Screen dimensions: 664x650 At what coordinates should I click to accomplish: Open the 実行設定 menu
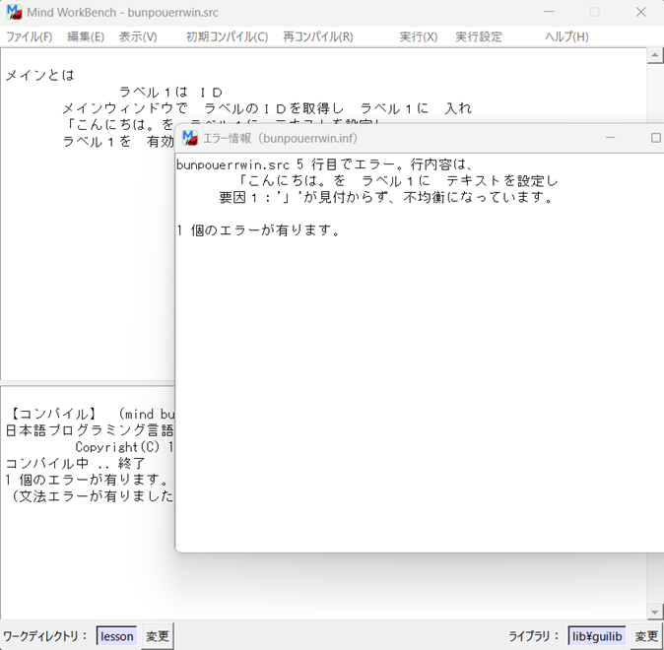(479, 36)
